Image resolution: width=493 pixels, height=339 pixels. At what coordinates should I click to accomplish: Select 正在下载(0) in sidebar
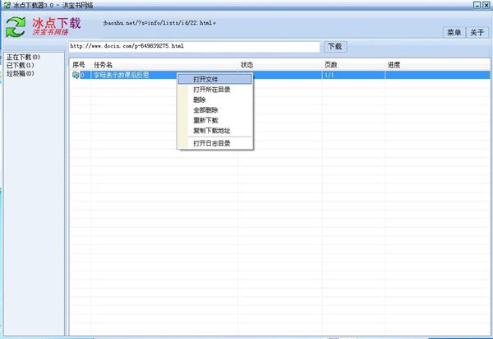click(23, 57)
